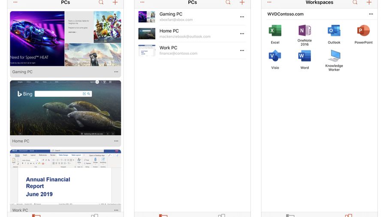Tap search icon in middle PCs list panel
The height and width of the screenshot is (217, 386).
[x=228, y=3]
